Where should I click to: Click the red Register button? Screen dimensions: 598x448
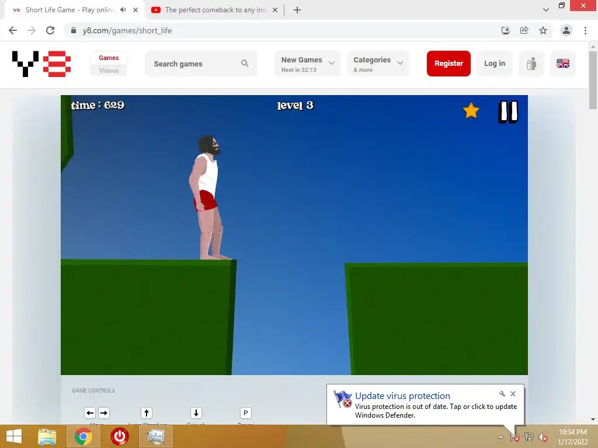pyautogui.click(x=448, y=63)
